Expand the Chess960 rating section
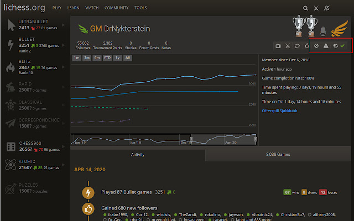This screenshot has width=354, height=221. (x=33, y=145)
